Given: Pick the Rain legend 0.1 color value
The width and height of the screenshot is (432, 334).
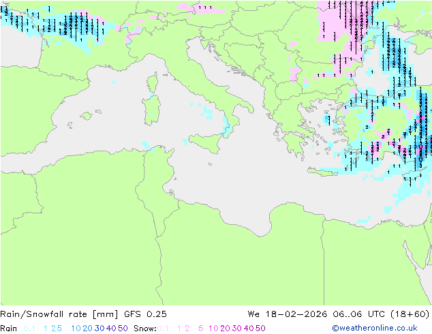Looking at the screenshot, I should pos(29,329).
